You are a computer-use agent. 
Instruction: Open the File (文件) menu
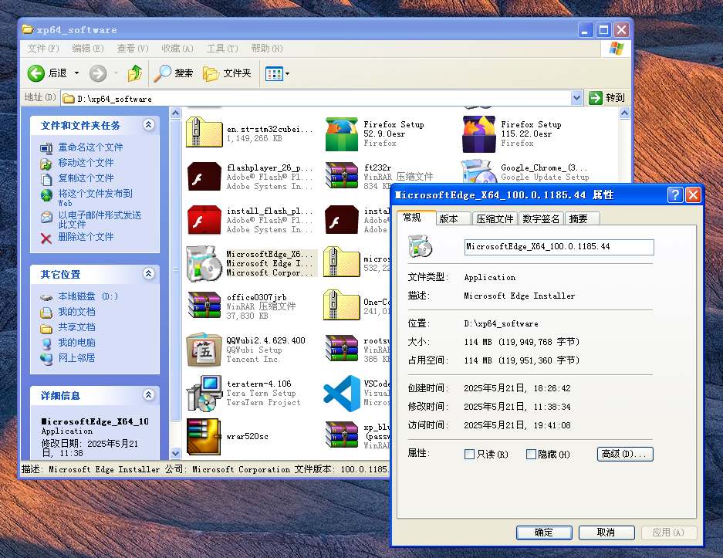point(43,49)
